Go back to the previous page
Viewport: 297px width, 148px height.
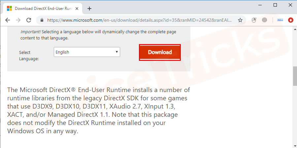tap(8, 20)
